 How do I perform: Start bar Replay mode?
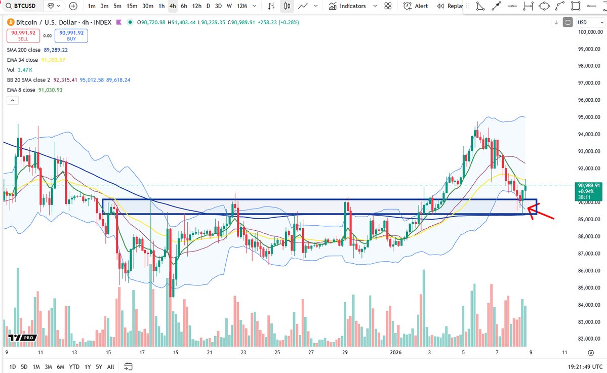click(x=450, y=6)
